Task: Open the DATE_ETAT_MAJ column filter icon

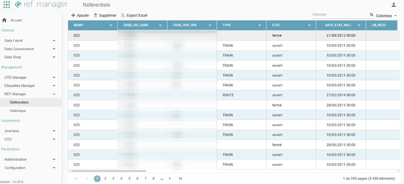Action: click(x=359, y=25)
